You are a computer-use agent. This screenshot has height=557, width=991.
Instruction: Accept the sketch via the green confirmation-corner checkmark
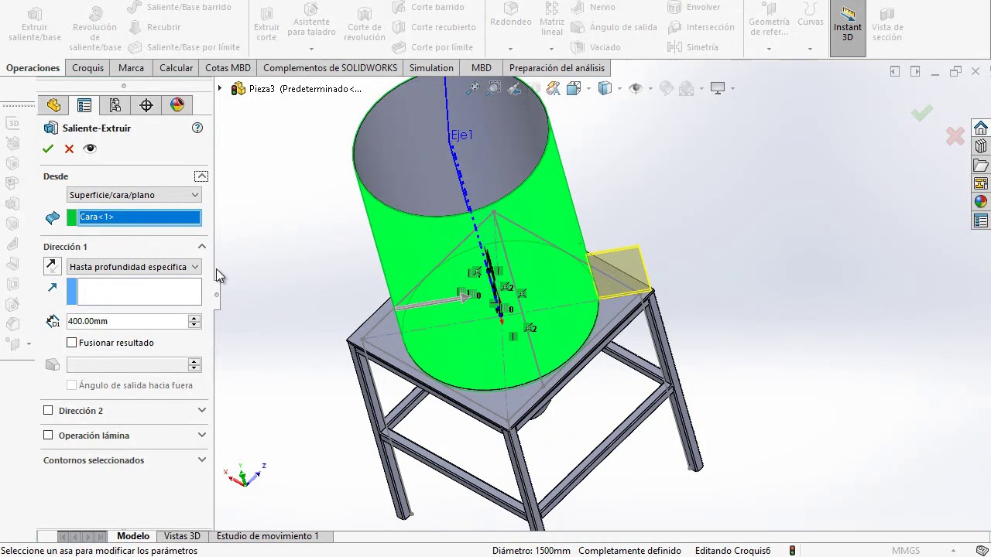tap(921, 114)
